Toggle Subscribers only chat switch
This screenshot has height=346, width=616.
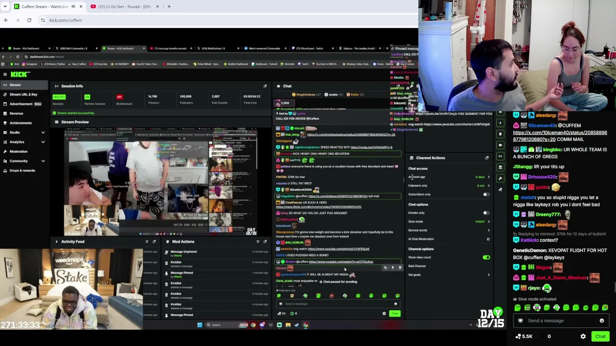(486, 195)
